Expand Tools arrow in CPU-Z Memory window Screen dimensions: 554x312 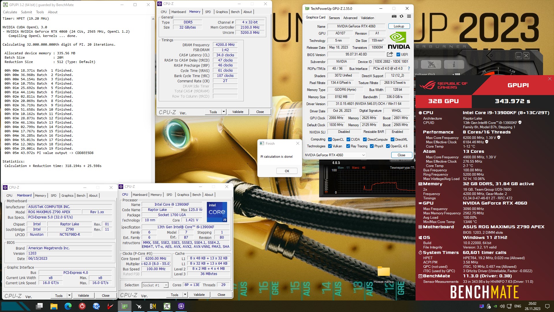pos(224,112)
